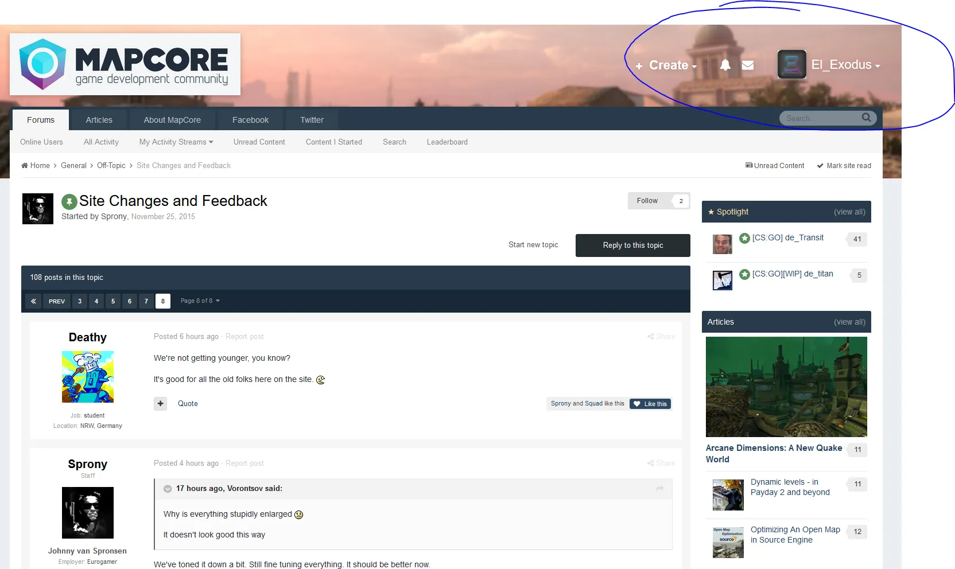Image resolution: width=955 pixels, height=569 pixels.
Task: Share Deathy's post
Action: (x=661, y=337)
